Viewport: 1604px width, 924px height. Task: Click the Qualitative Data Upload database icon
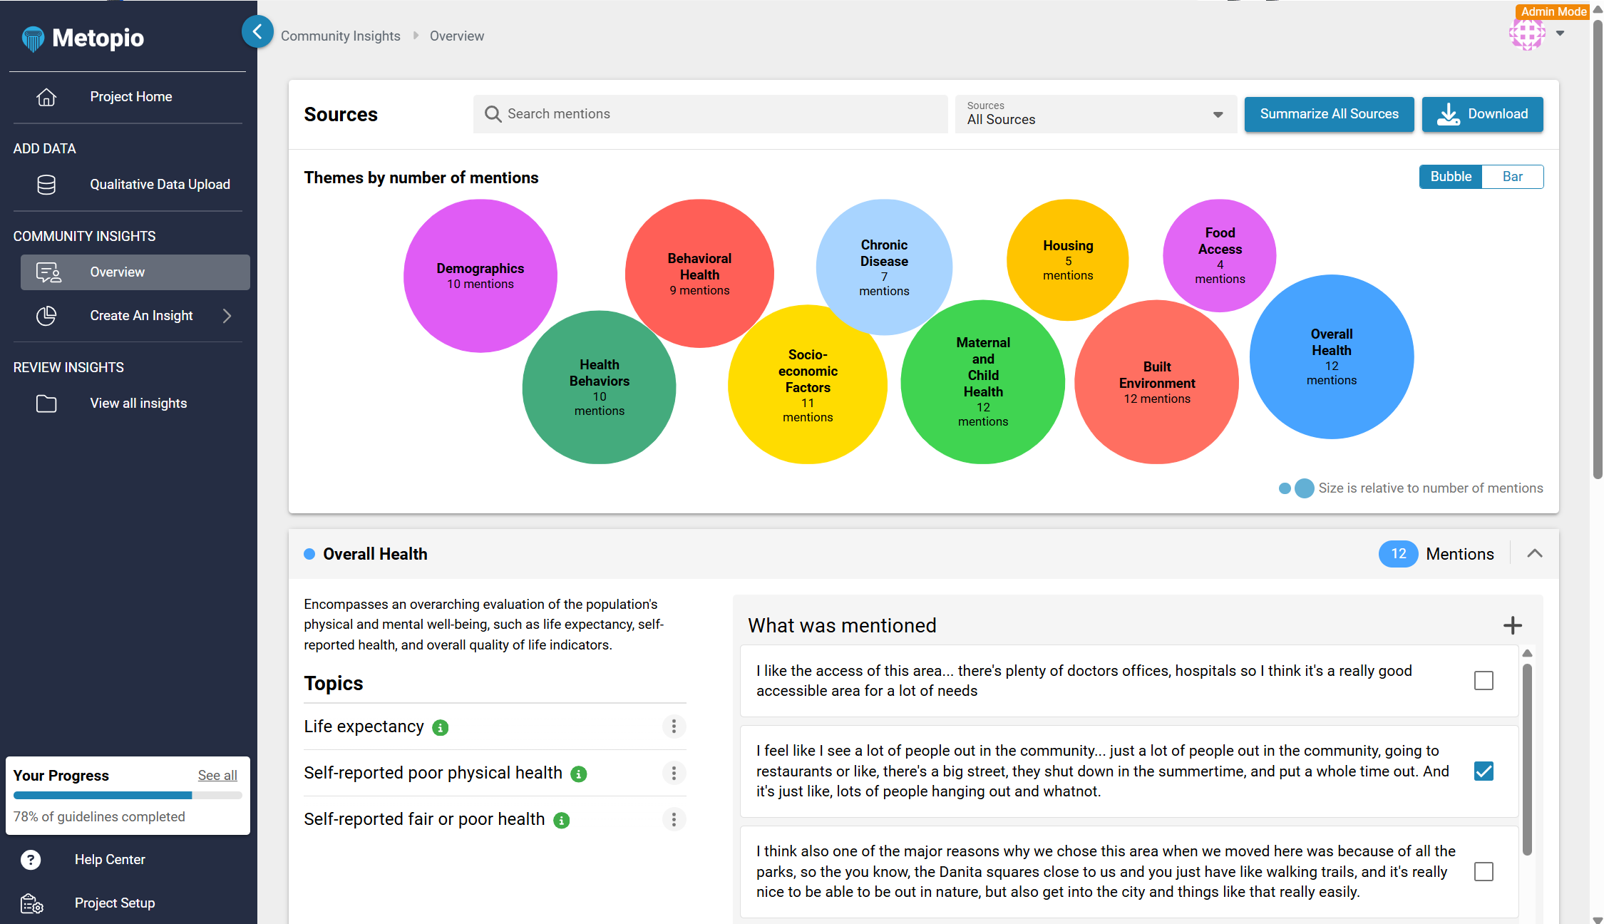pyautogui.click(x=46, y=185)
